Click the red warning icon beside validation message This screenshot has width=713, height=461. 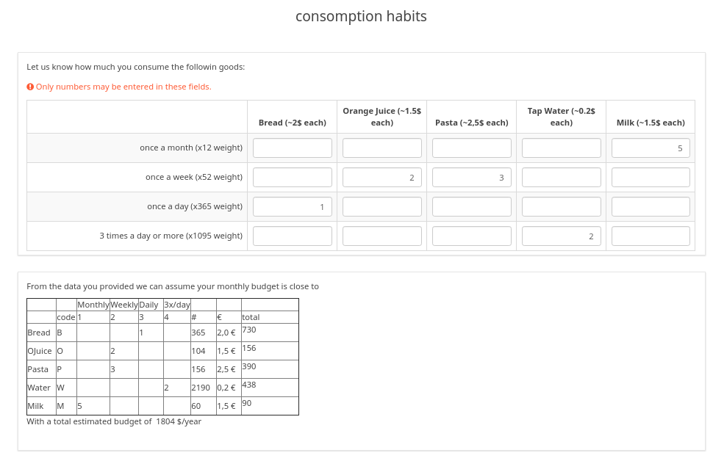tap(30, 87)
